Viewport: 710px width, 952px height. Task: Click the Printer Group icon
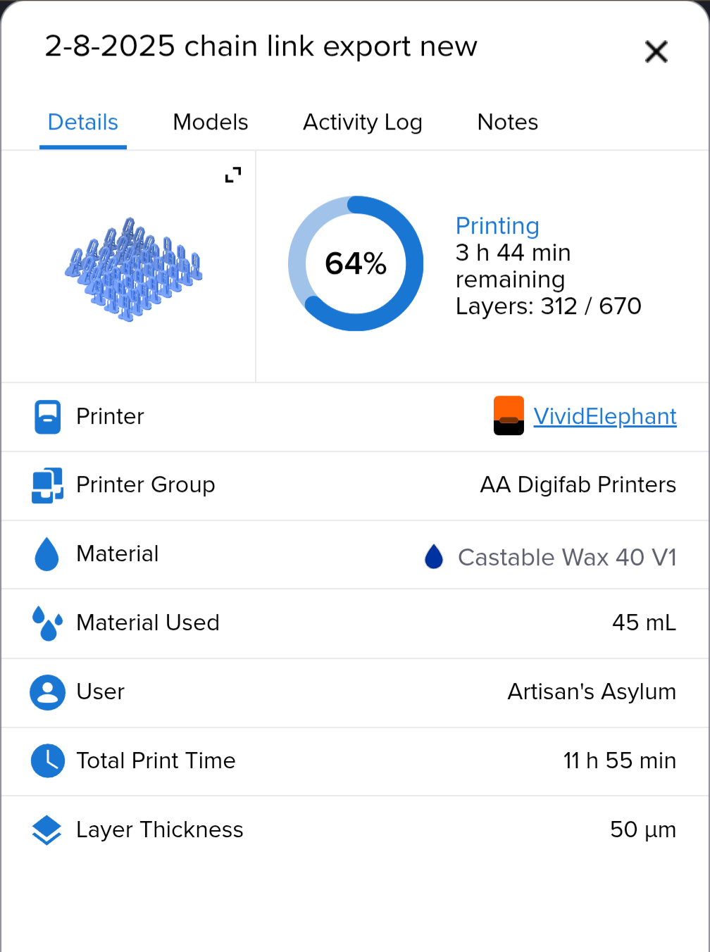point(47,485)
